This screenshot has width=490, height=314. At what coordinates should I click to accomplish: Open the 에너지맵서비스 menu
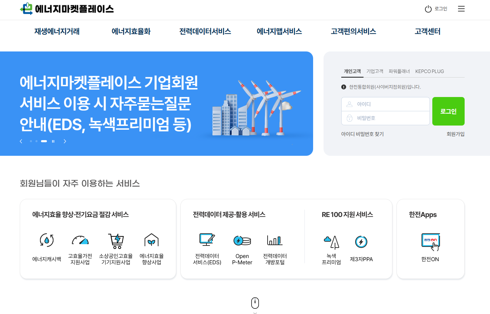point(279,31)
